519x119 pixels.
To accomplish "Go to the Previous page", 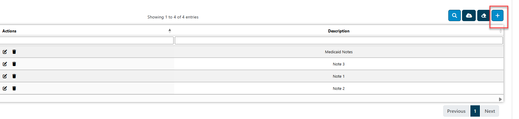I will (x=456, y=111).
